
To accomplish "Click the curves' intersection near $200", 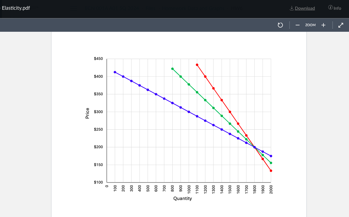I will [254, 147].
